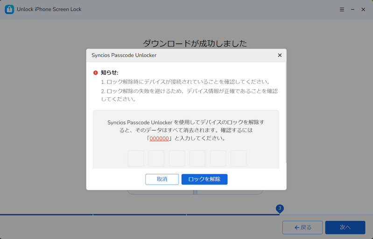Go back with the 戻る button
373x239 pixels.
click(x=303, y=227)
